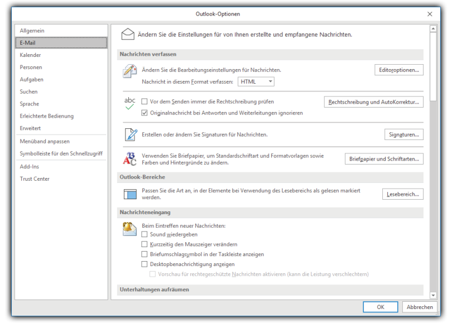The image size is (452, 323).
Task: Open the Signaturen dialog
Action: (x=404, y=134)
